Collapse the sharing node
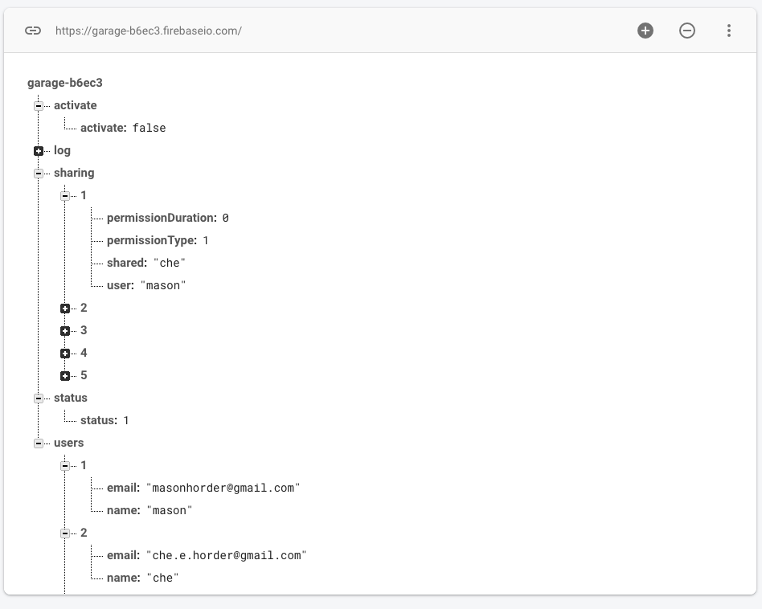This screenshot has height=609, width=762. [x=39, y=174]
